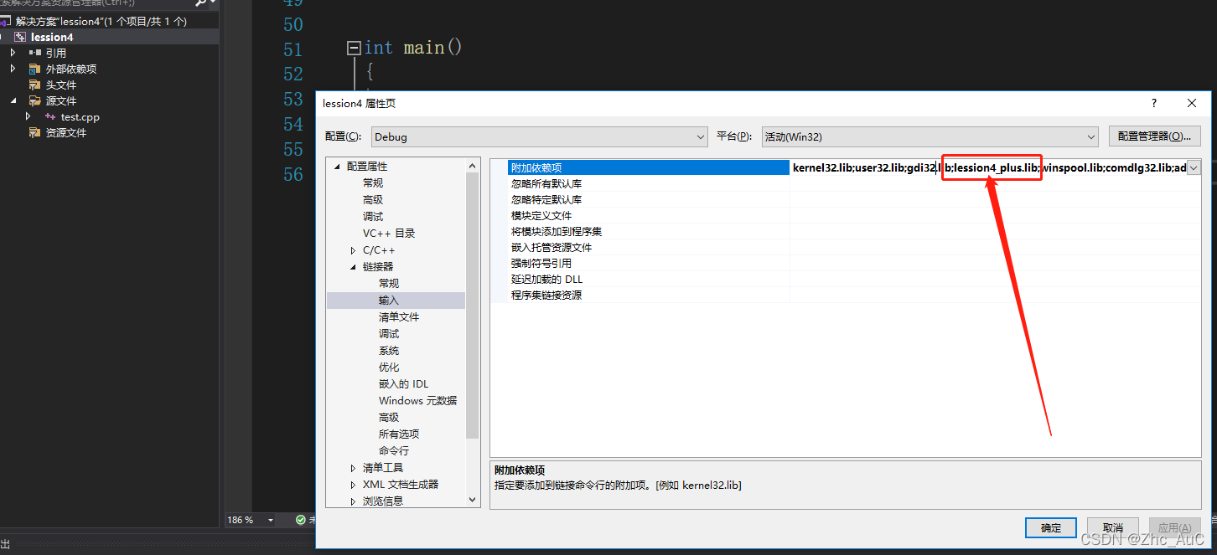Click the int main() code line
Viewport: 1217px width, 555px height.
point(413,48)
